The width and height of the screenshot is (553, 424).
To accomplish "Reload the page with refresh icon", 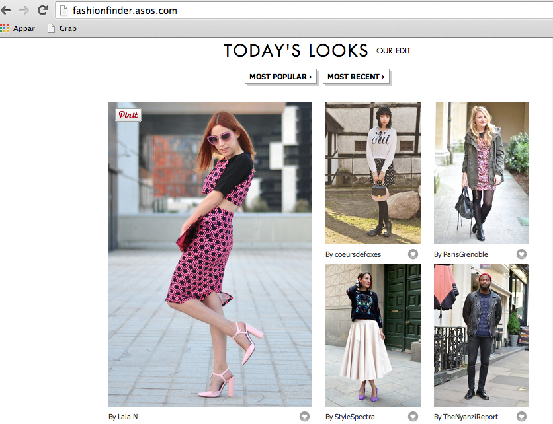I will (x=43, y=10).
